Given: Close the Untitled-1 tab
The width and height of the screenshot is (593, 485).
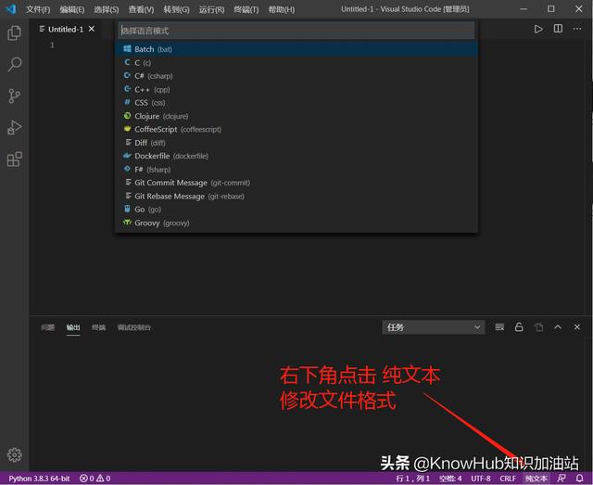Looking at the screenshot, I should click(x=92, y=29).
